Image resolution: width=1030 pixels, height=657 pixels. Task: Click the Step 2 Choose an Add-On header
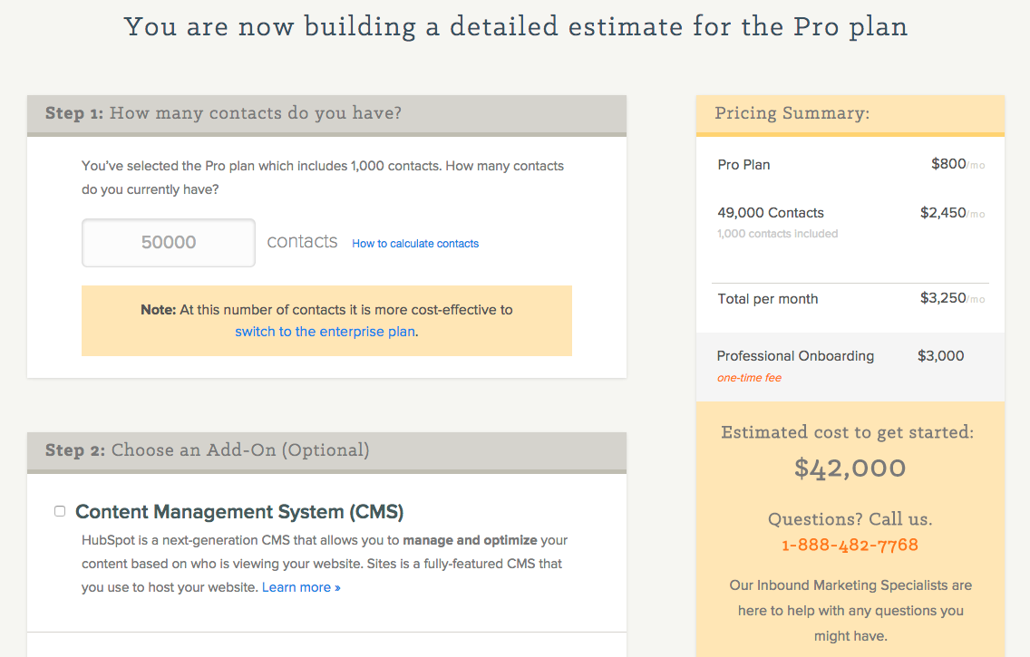tap(326, 451)
